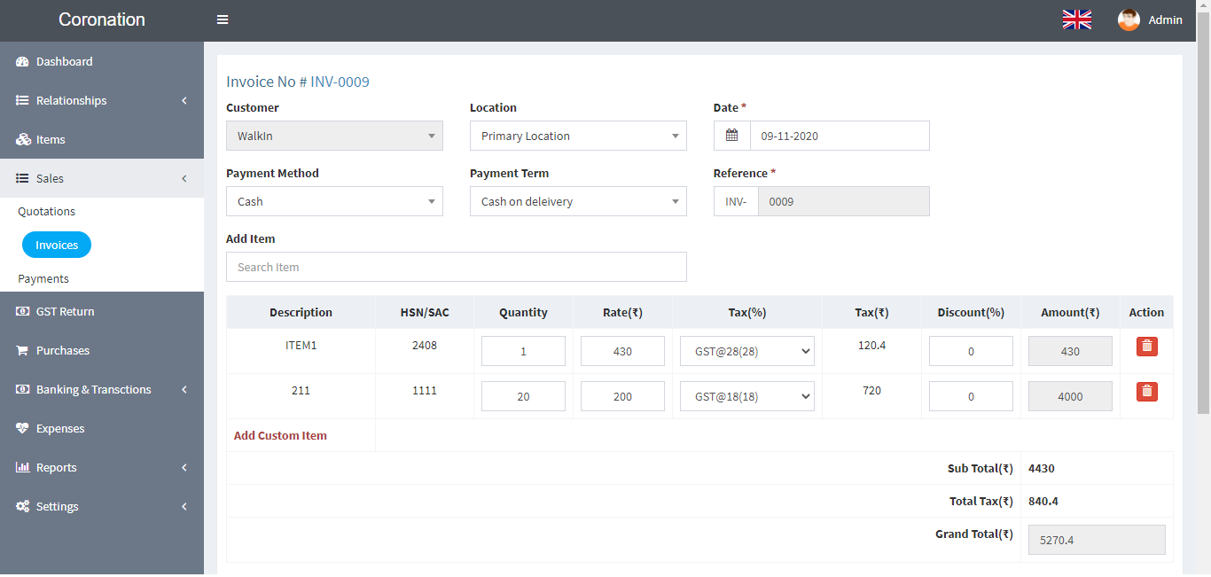Screen dimensions: 1211x577
Task: Click the ITEM1 rate field 430
Action: [x=622, y=351]
